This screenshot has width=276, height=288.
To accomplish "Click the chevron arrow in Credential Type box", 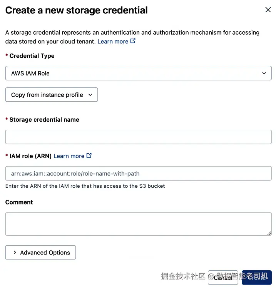I will 264,73.
